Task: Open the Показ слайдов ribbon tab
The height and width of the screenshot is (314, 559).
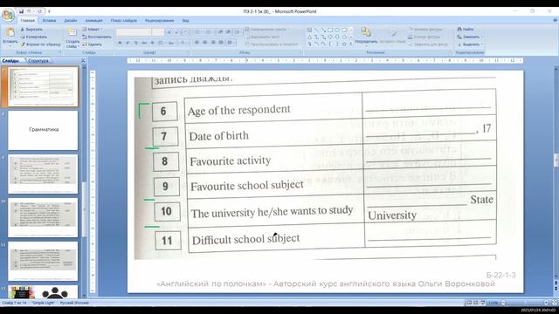Action: (x=124, y=21)
